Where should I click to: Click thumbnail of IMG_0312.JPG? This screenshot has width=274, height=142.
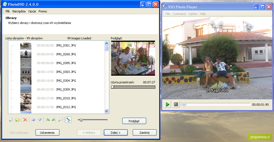tap(26, 107)
